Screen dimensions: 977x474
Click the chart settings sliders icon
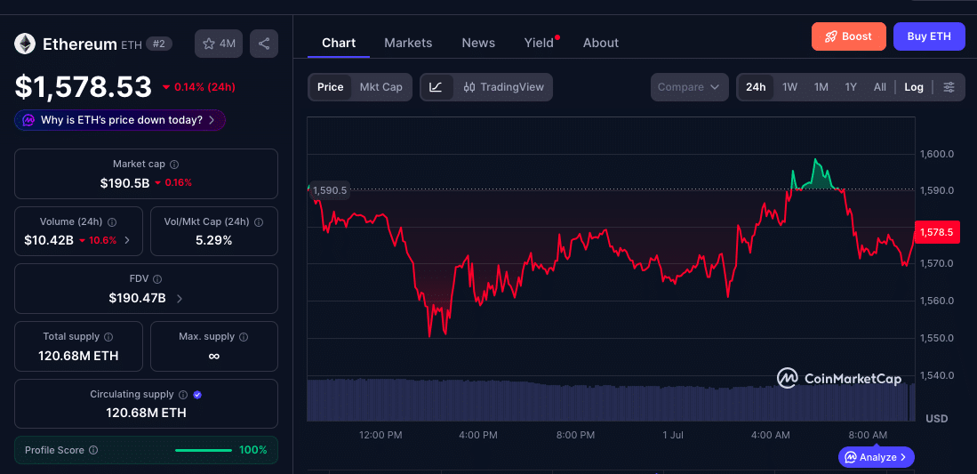coord(949,87)
